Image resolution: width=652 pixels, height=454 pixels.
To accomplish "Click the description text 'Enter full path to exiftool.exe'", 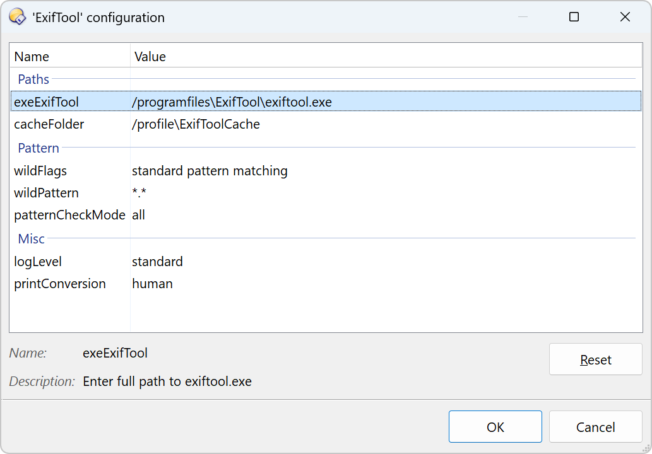I will (167, 381).
